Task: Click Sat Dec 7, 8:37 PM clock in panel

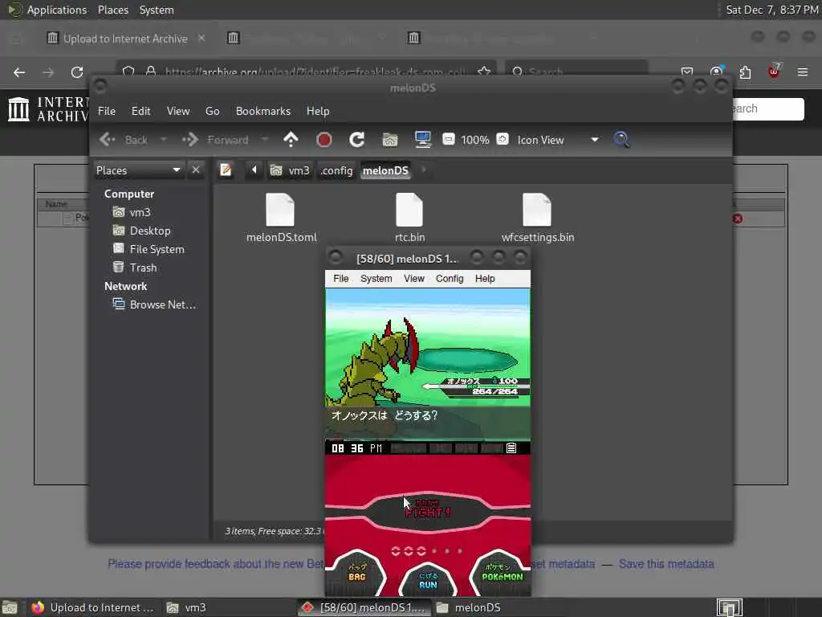Action: click(771, 10)
